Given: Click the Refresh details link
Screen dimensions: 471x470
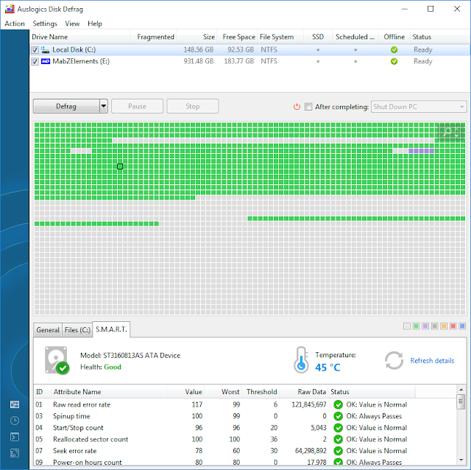Looking at the screenshot, I should click(x=432, y=360).
